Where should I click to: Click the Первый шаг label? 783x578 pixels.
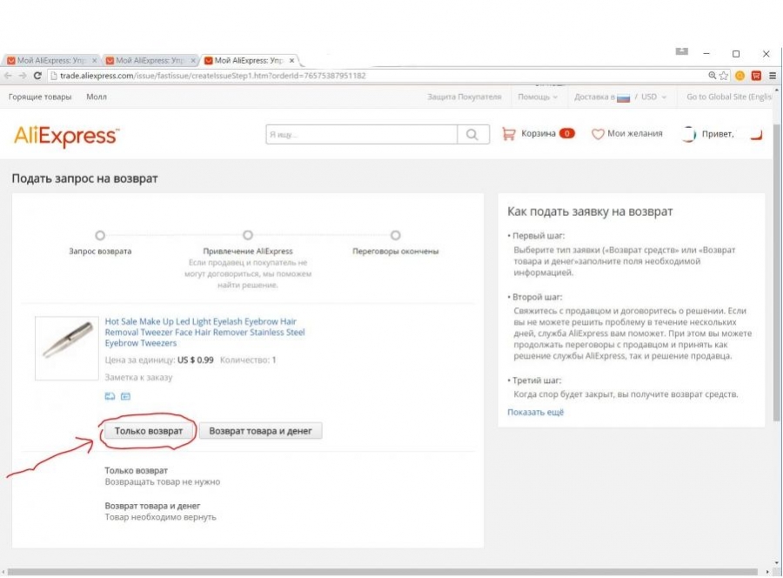tap(539, 236)
